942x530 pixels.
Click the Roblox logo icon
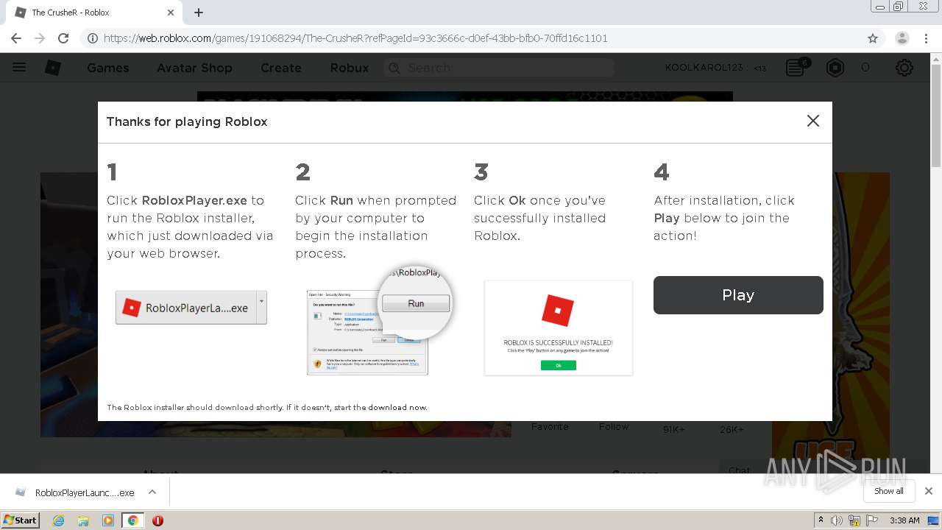[53, 68]
